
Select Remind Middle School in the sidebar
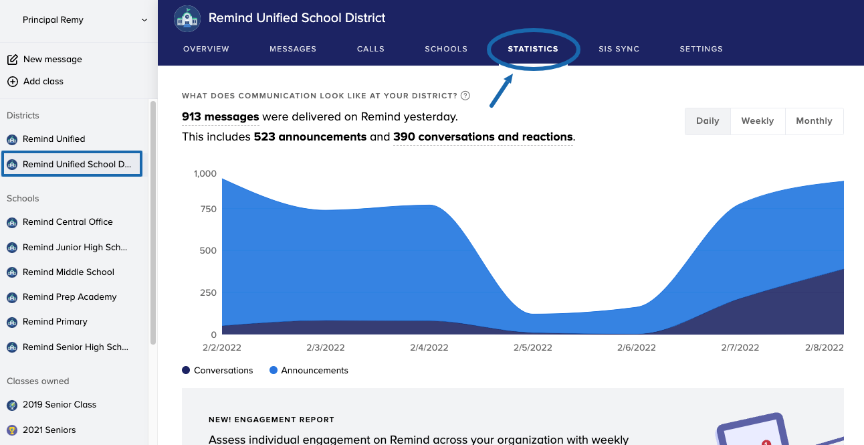coord(68,272)
